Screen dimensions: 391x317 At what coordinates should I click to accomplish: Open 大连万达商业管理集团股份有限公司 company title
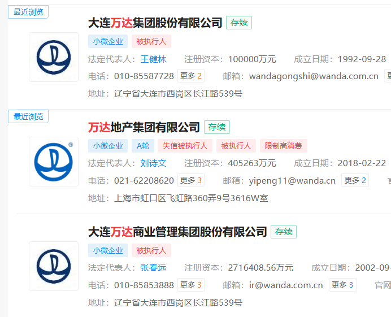[177, 232]
